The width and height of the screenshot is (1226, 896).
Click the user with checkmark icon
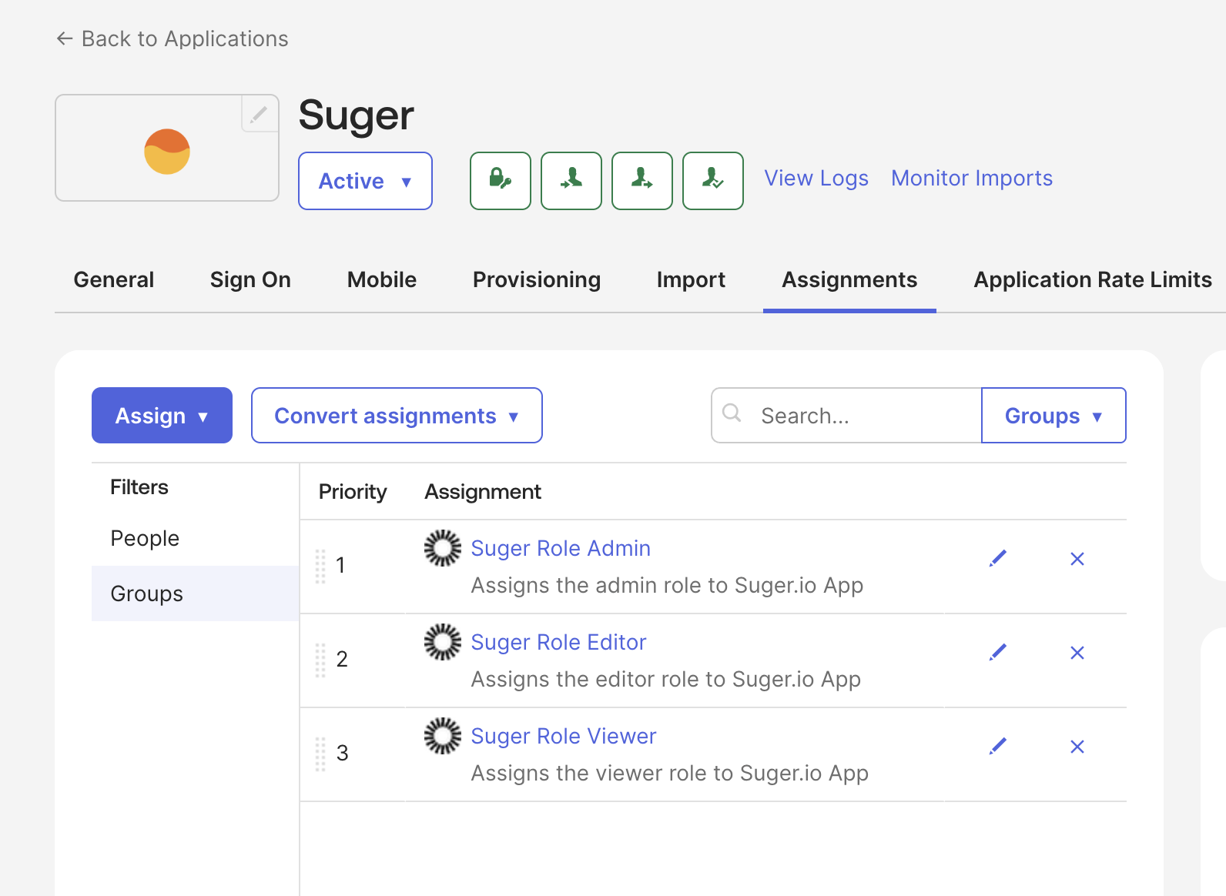712,181
